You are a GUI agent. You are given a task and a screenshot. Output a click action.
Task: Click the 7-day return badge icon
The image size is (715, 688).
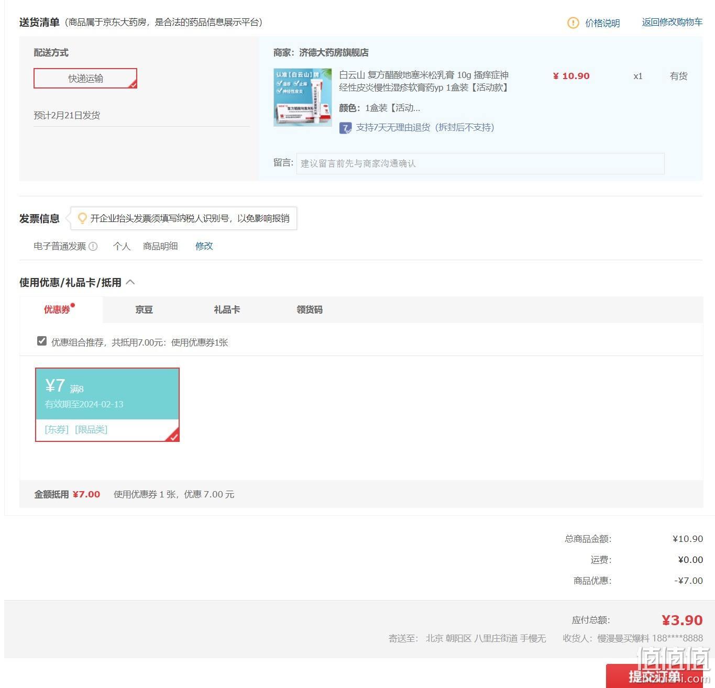click(x=345, y=128)
